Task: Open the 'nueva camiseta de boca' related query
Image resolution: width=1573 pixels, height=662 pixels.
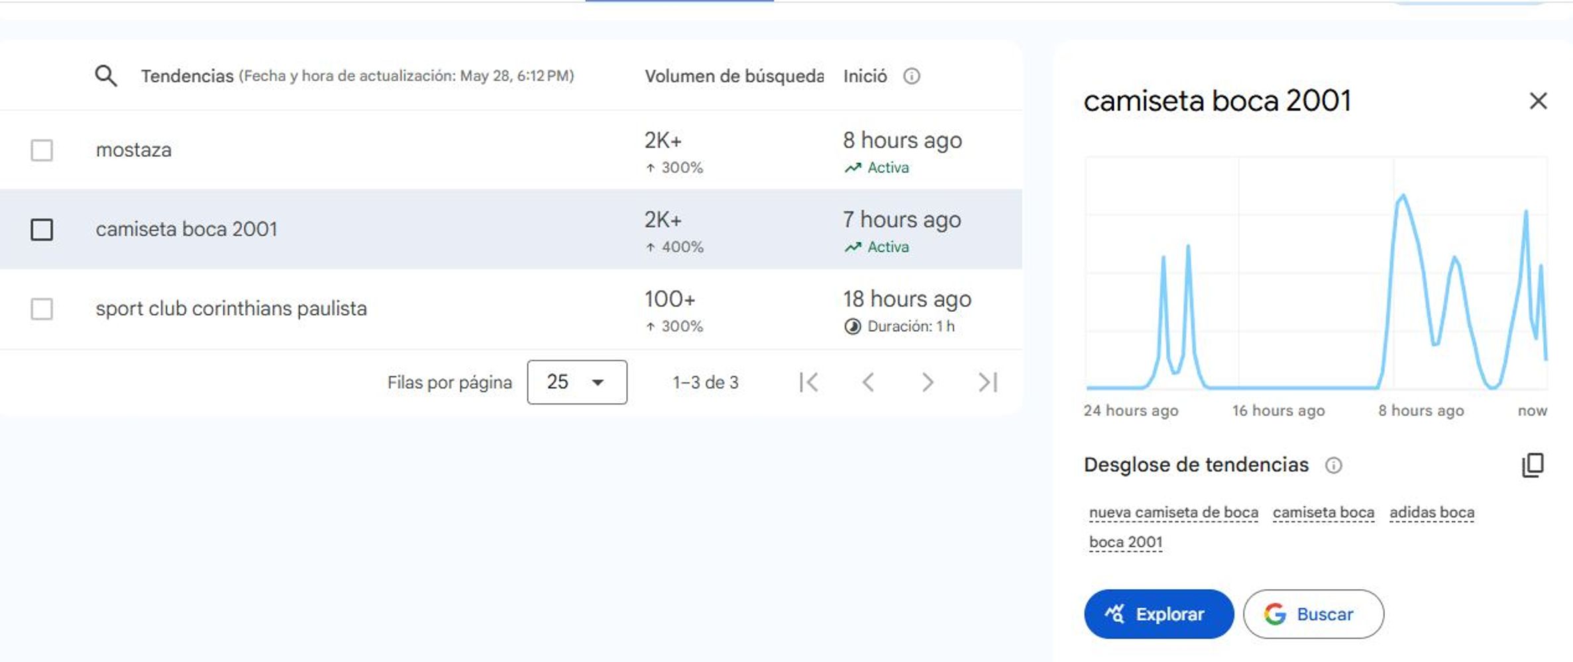Action: tap(1173, 512)
